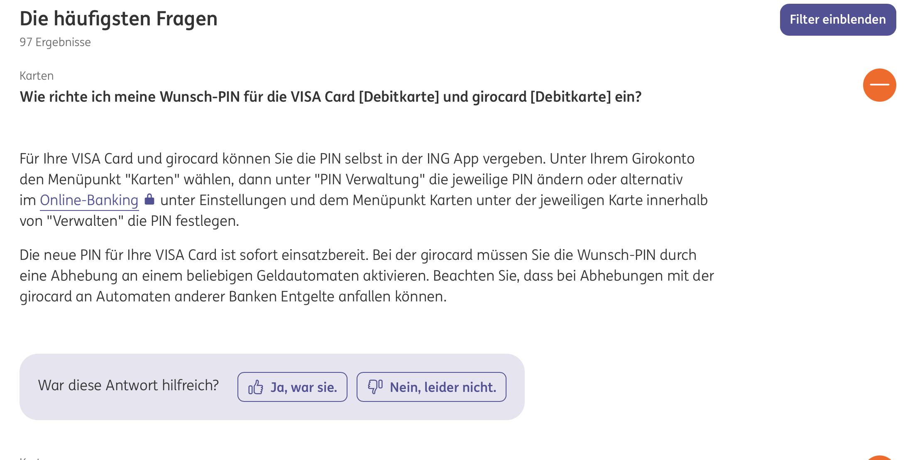Image resolution: width=910 pixels, height=460 pixels.
Task: Click the thumbs-up icon
Action: [256, 387]
